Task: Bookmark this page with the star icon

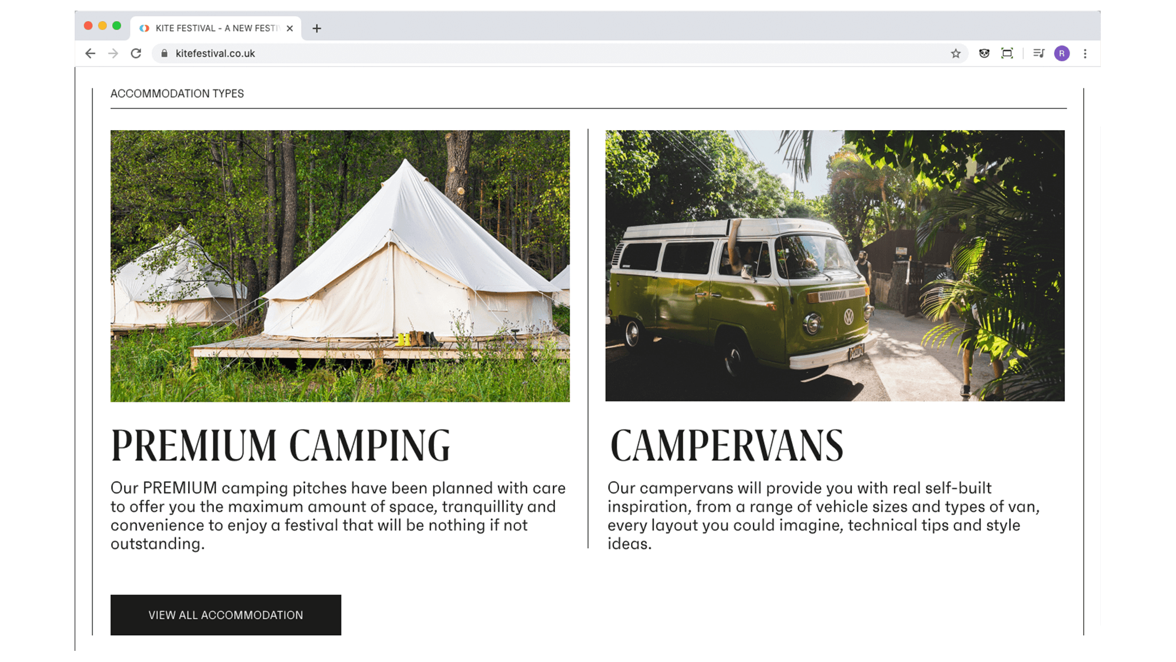Action: click(955, 54)
